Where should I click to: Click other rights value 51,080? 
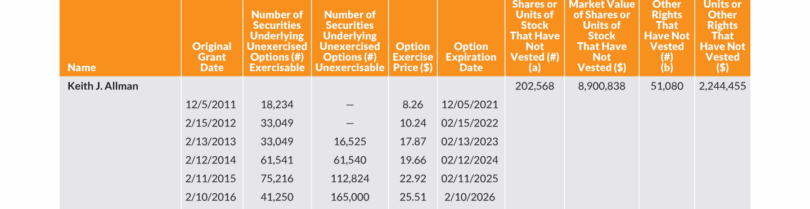click(x=667, y=87)
